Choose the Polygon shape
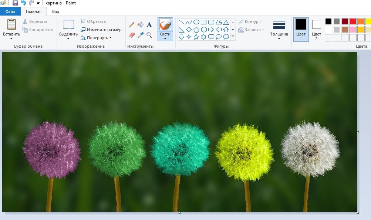This screenshot has width=371, height=220. click(x=219, y=22)
